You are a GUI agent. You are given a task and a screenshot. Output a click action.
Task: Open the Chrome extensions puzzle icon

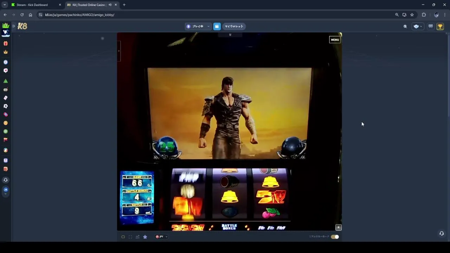point(424,15)
